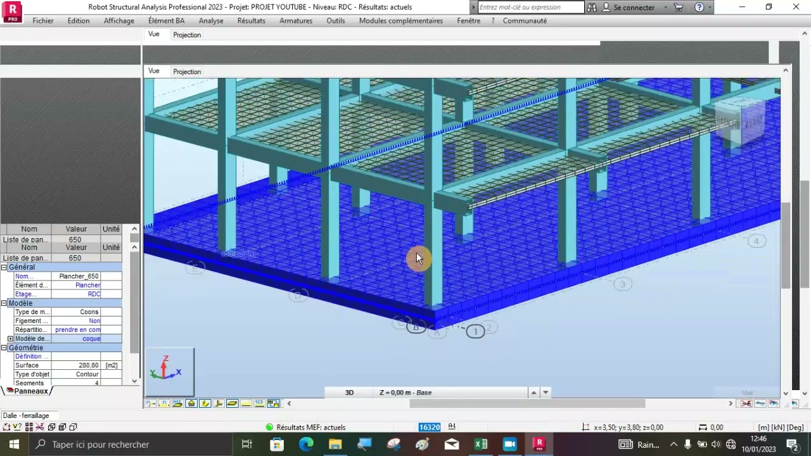This screenshot has height=456, width=811.
Task: Click the ViewCube in the 3D view
Action: pyautogui.click(x=739, y=122)
